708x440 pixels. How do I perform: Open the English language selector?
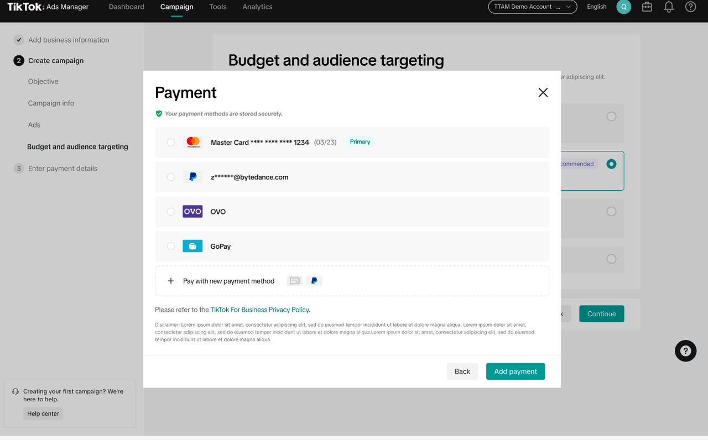pos(597,7)
